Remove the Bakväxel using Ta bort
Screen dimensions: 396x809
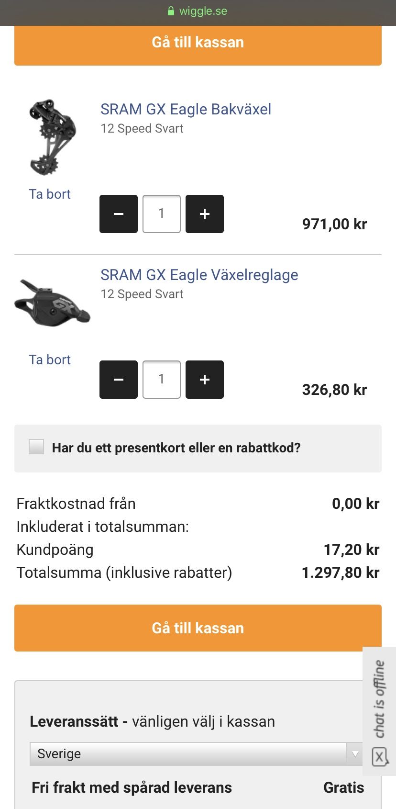click(50, 194)
